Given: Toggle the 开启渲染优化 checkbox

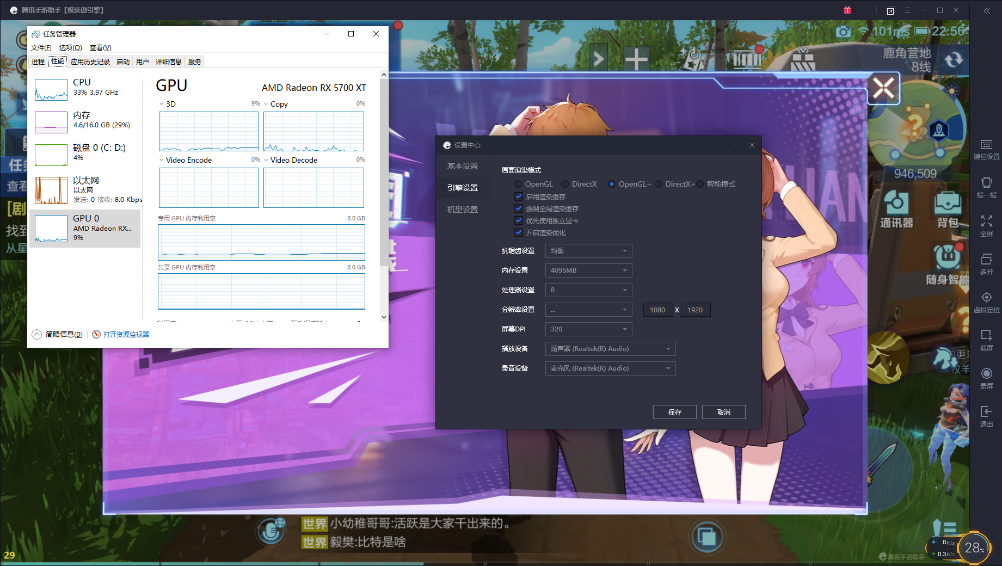Looking at the screenshot, I should 519,232.
